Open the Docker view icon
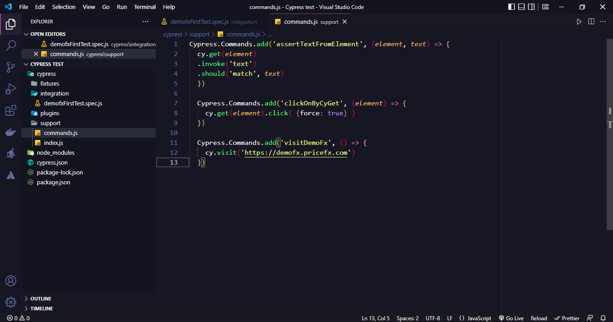 pos(11,132)
